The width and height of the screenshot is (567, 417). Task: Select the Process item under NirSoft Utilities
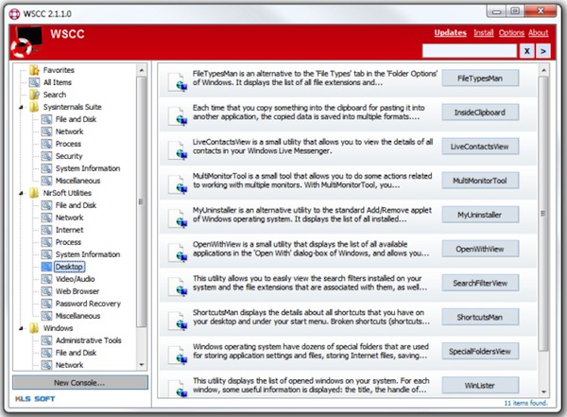tap(68, 242)
